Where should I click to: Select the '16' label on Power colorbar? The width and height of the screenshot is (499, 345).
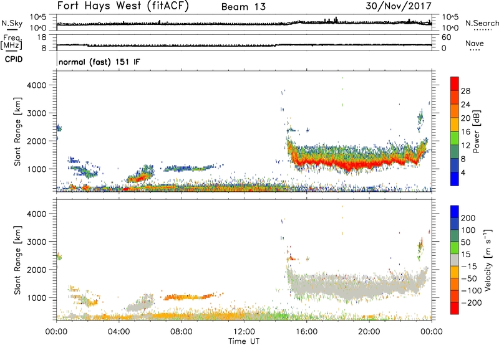click(x=465, y=132)
